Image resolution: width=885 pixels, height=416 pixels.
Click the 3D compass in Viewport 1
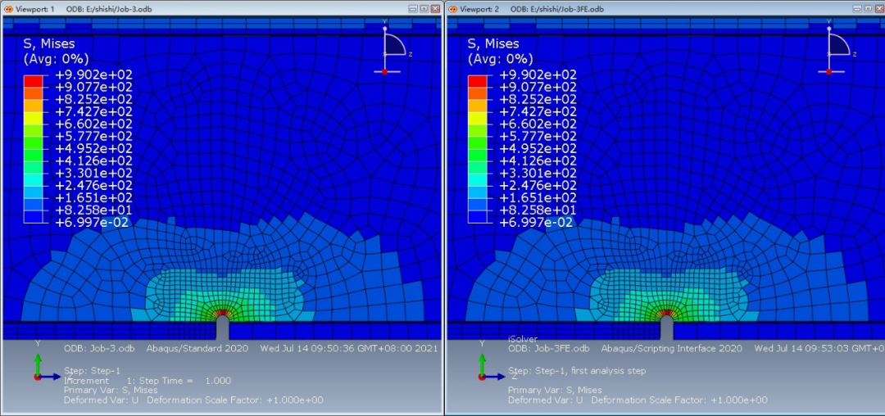(x=393, y=47)
